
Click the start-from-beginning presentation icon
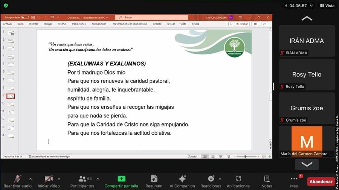(52, 17)
